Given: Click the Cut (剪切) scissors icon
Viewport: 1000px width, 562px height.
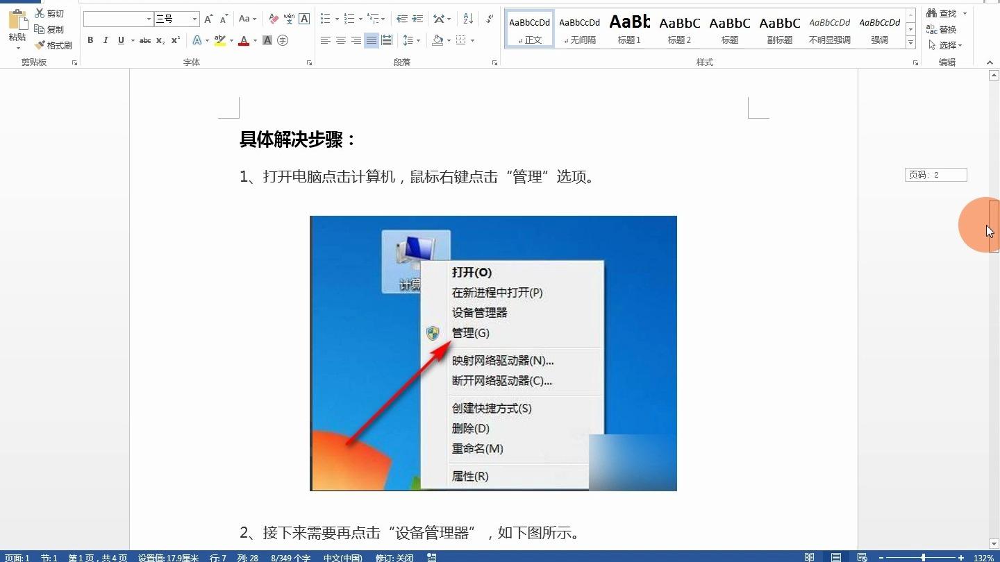Looking at the screenshot, I should (40, 13).
